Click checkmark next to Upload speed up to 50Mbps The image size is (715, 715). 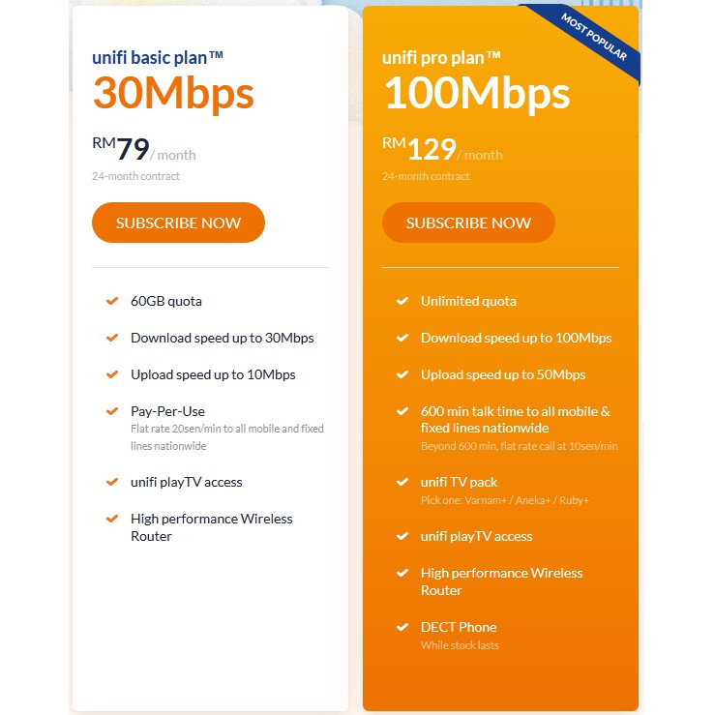(402, 374)
